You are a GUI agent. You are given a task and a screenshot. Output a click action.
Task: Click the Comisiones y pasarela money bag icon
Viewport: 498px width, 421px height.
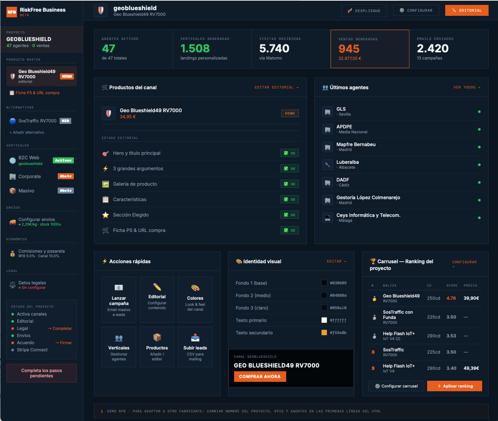pos(12,253)
